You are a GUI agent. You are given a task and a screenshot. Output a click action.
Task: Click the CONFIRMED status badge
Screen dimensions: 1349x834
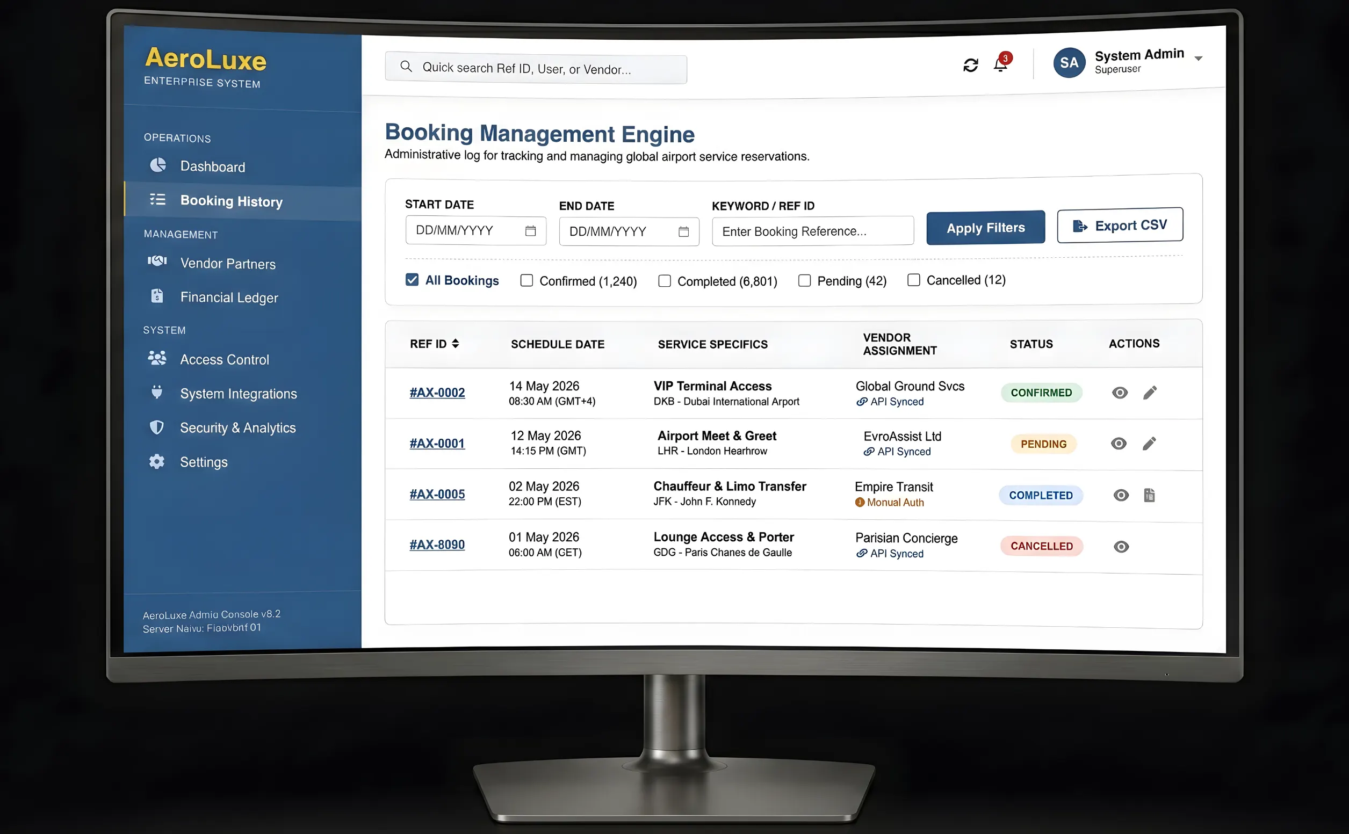point(1041,393)
